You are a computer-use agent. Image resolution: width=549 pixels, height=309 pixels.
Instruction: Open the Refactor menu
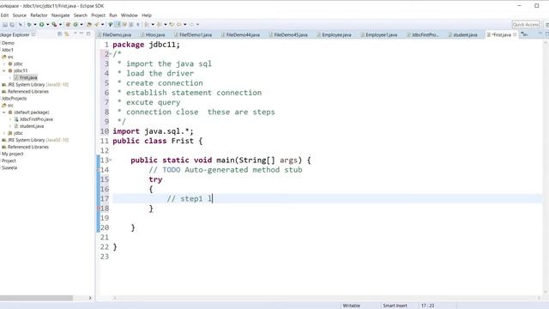39,15
